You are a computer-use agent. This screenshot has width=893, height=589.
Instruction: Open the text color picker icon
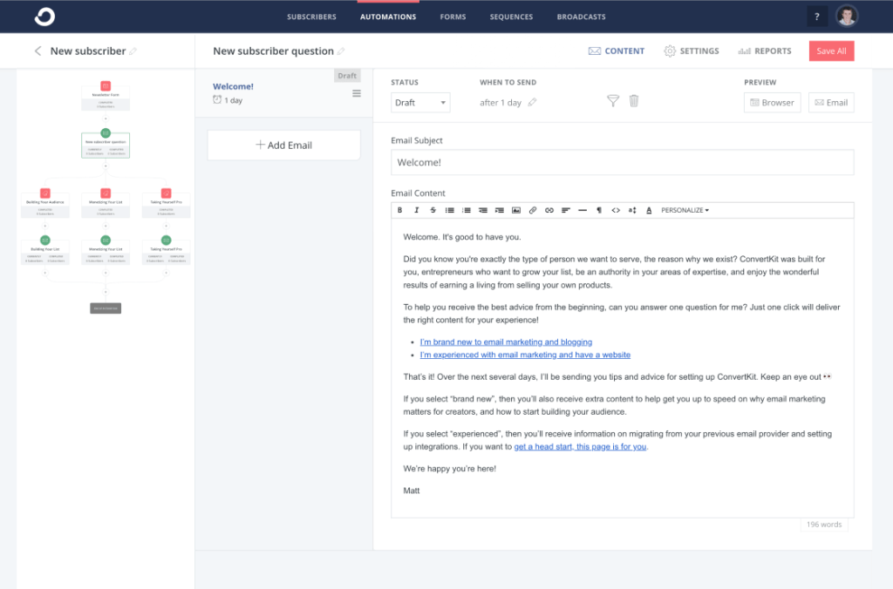(649, 210)
